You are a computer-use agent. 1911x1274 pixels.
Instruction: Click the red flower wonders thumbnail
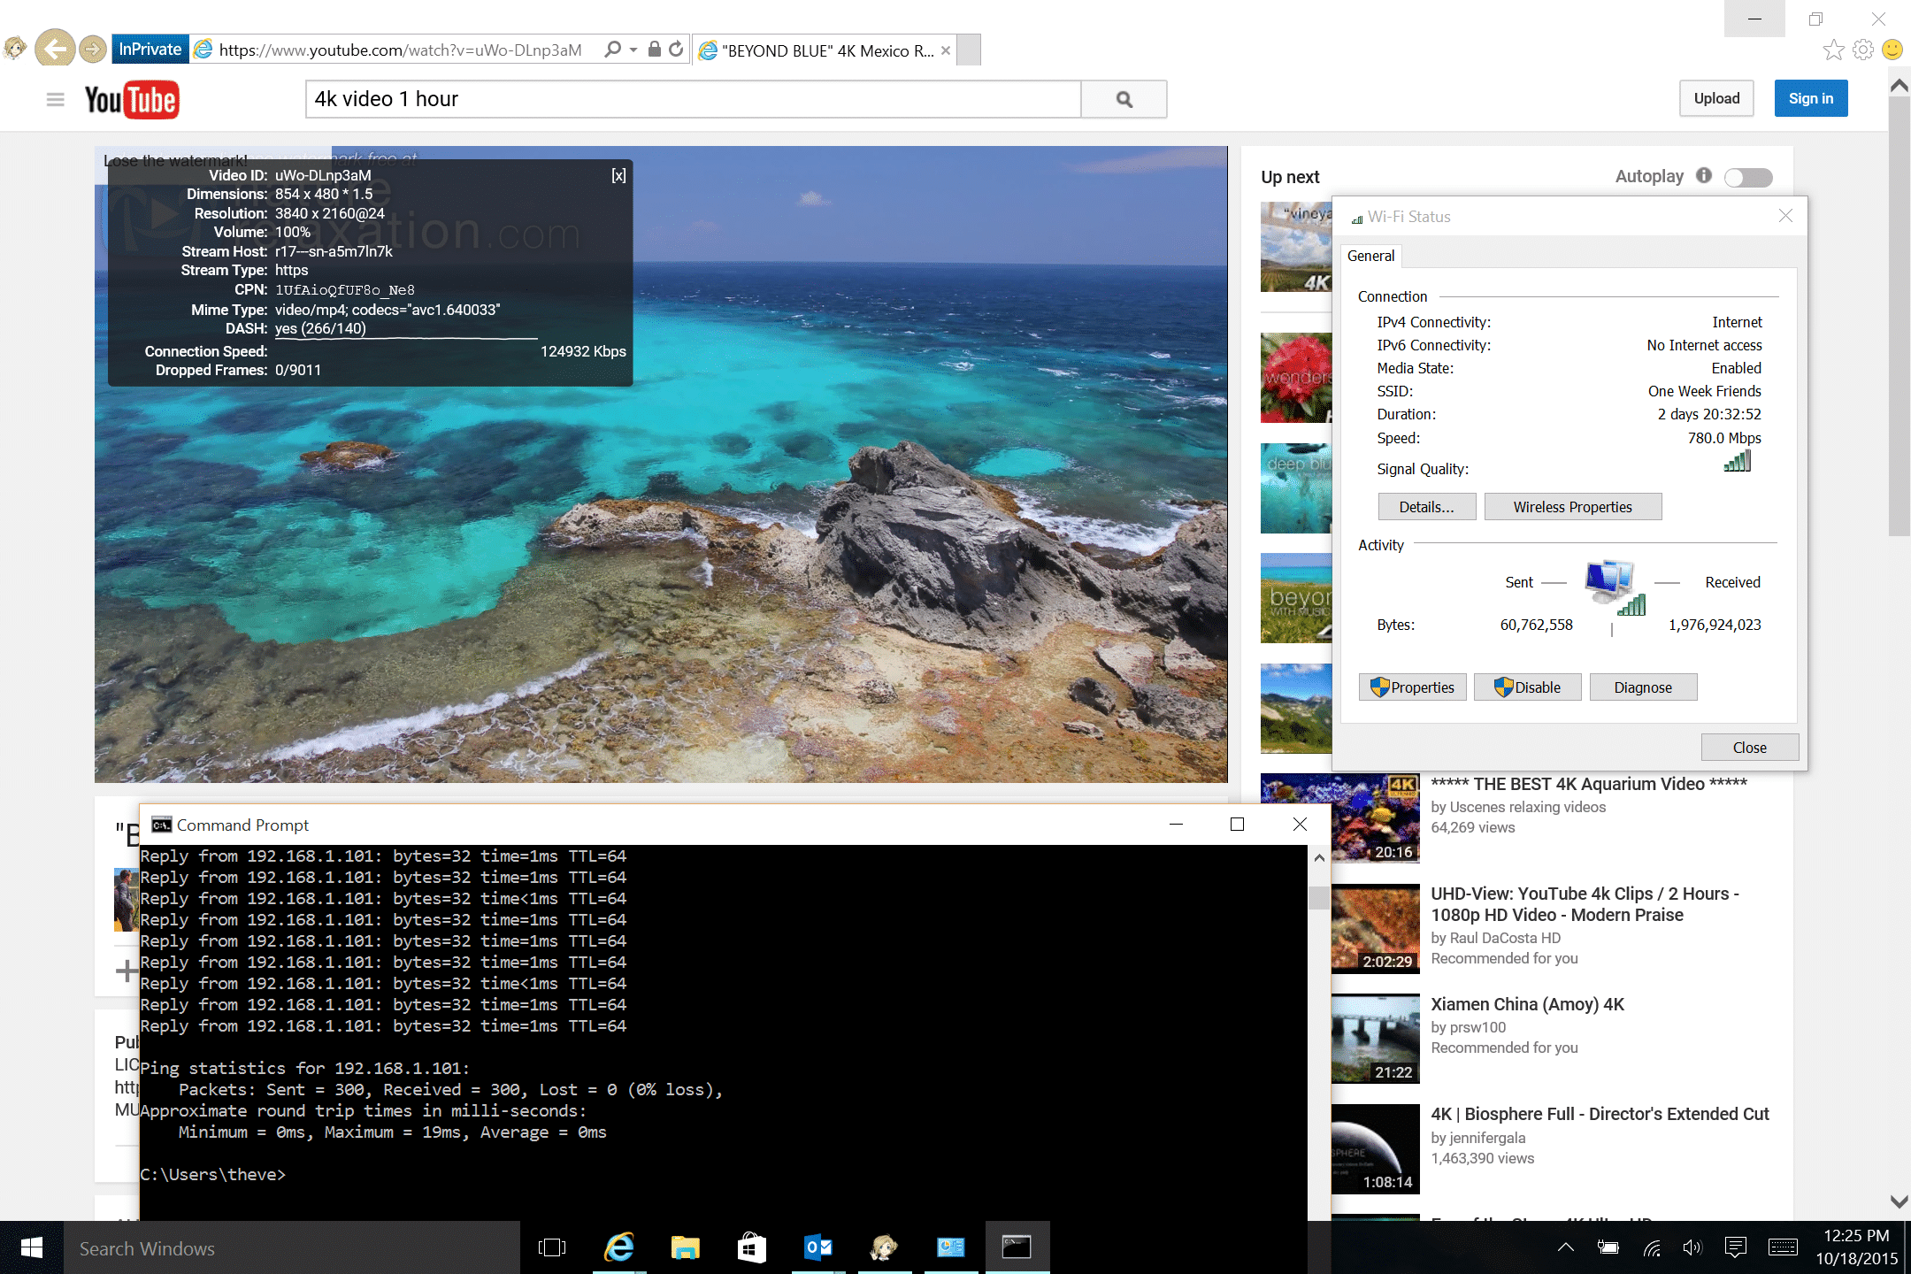point(1296,378)
